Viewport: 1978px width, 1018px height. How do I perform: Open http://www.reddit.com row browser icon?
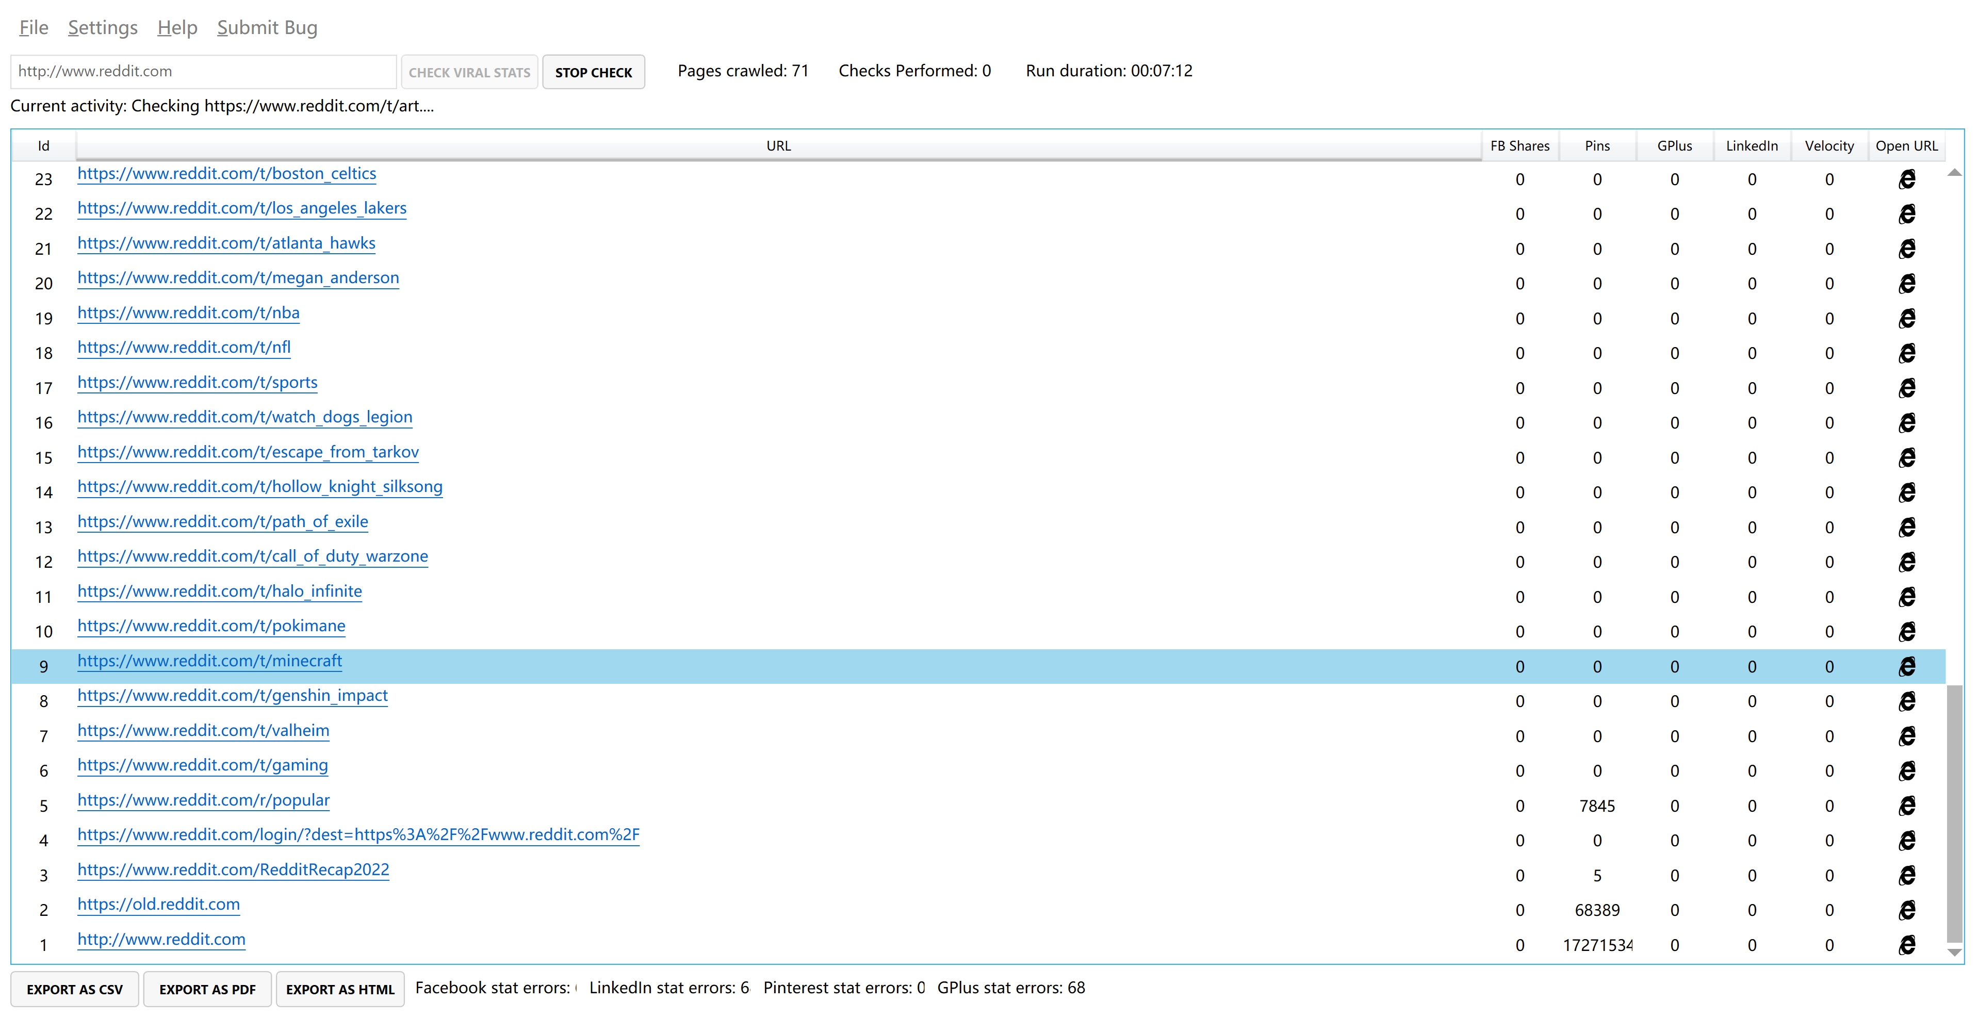coord(1907,945)
